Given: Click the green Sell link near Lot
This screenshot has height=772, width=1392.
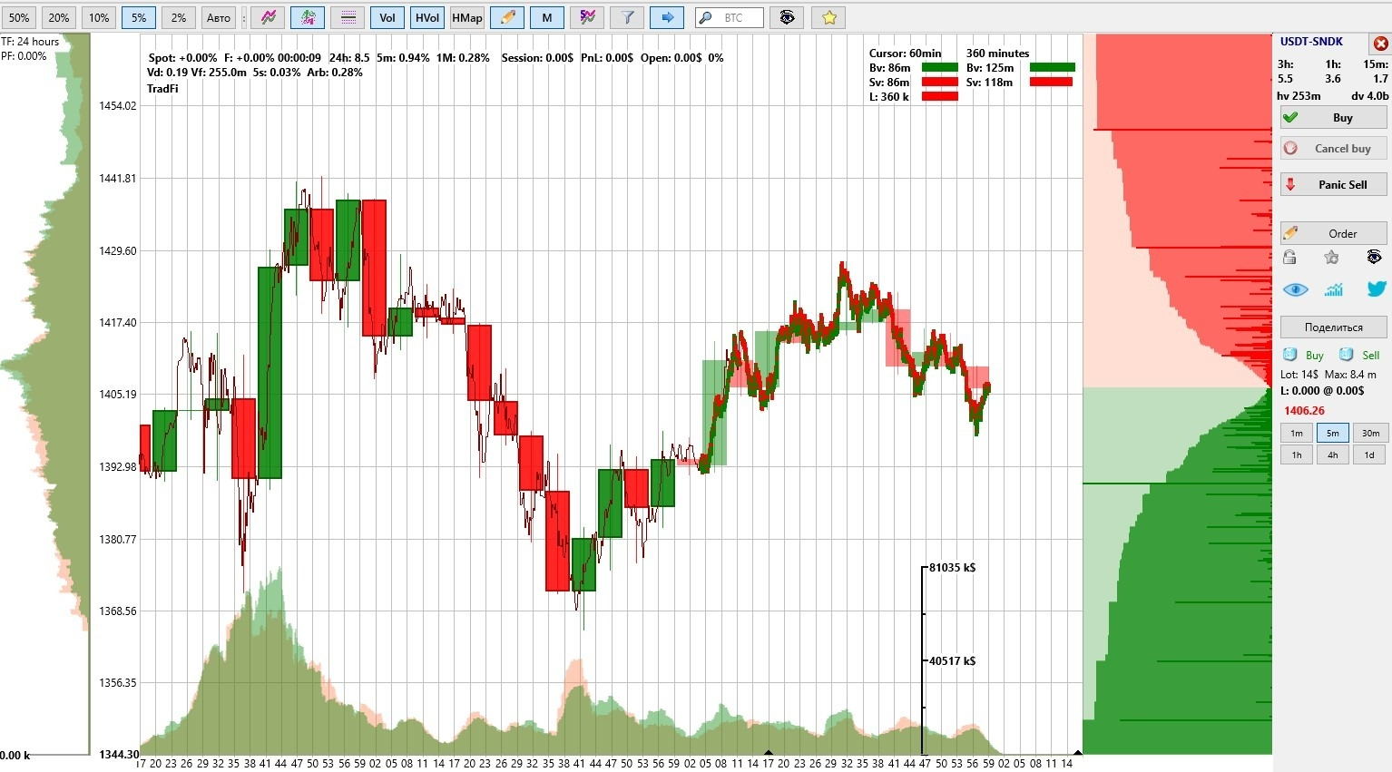Looking at the screenshot, I should coord(1370,356).
